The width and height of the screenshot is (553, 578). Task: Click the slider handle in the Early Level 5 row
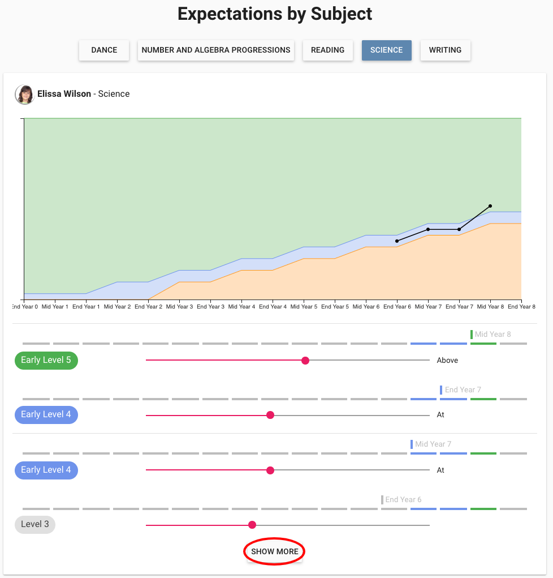coord(305,361)
